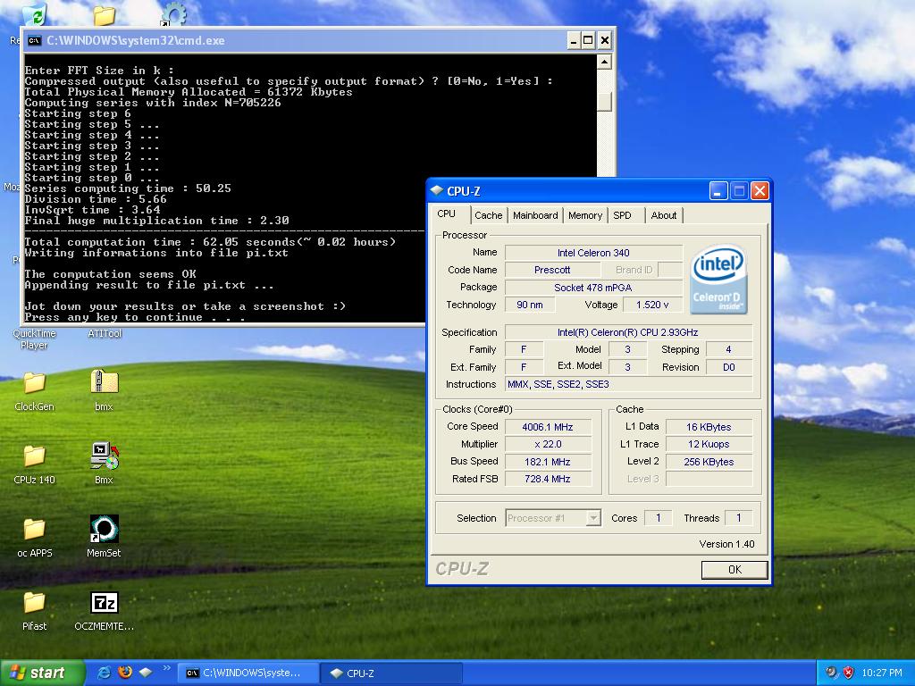Click the cmd.exe window title bar
Image resolution: width=915 pixels, height=686 pixels.
pyautogui.click(x=318, y=40)
